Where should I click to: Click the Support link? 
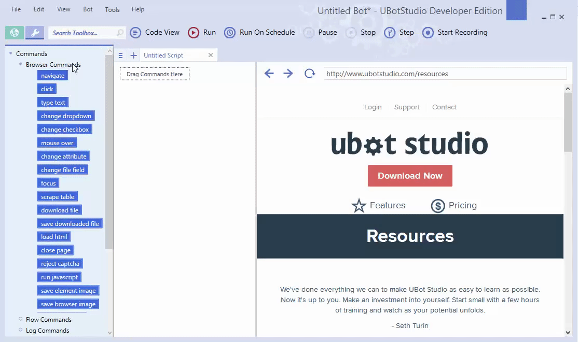pyautogui.click(x=407, y=107)
